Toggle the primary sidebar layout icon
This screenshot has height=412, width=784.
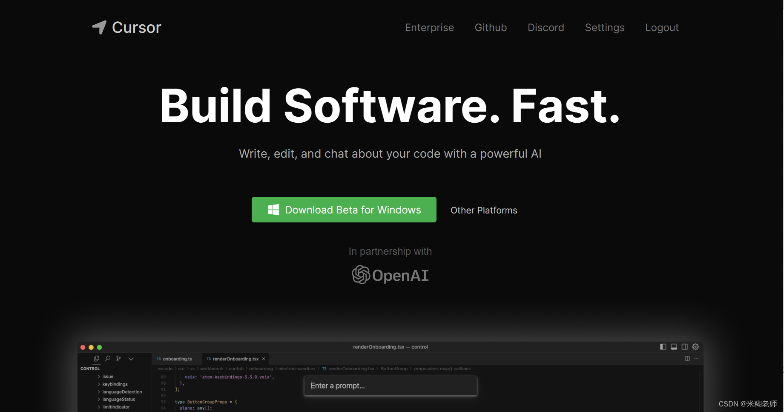point(663,347)
